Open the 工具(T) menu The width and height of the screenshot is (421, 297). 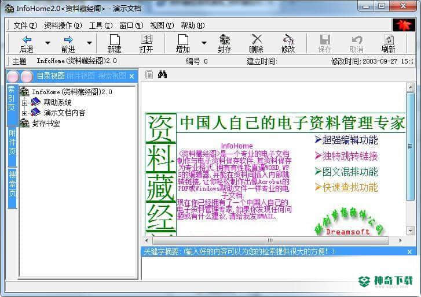(101, 25)
